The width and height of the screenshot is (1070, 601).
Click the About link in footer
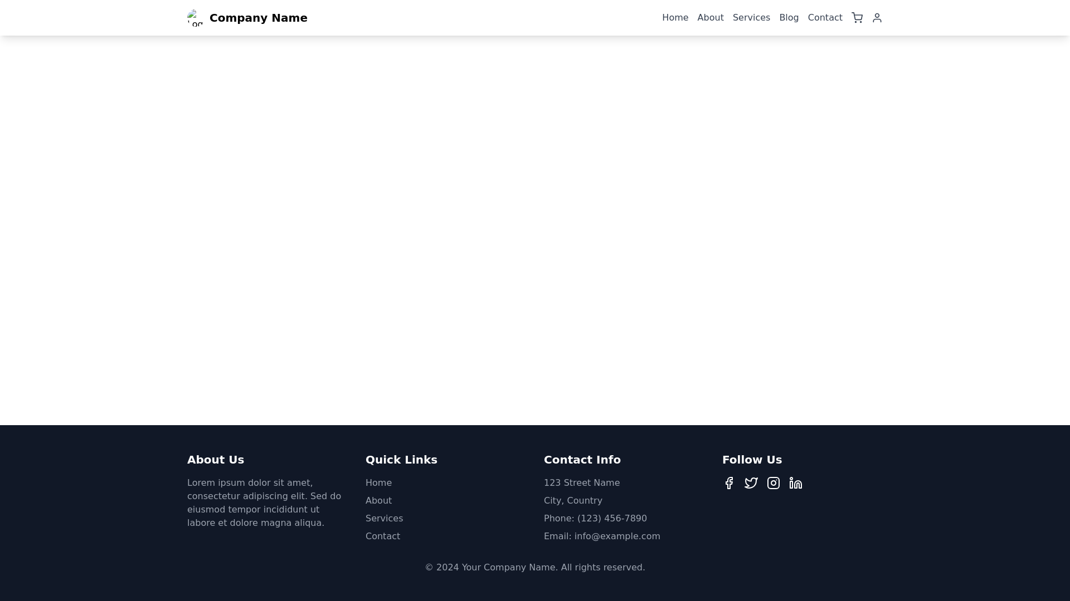pos(378,500)
